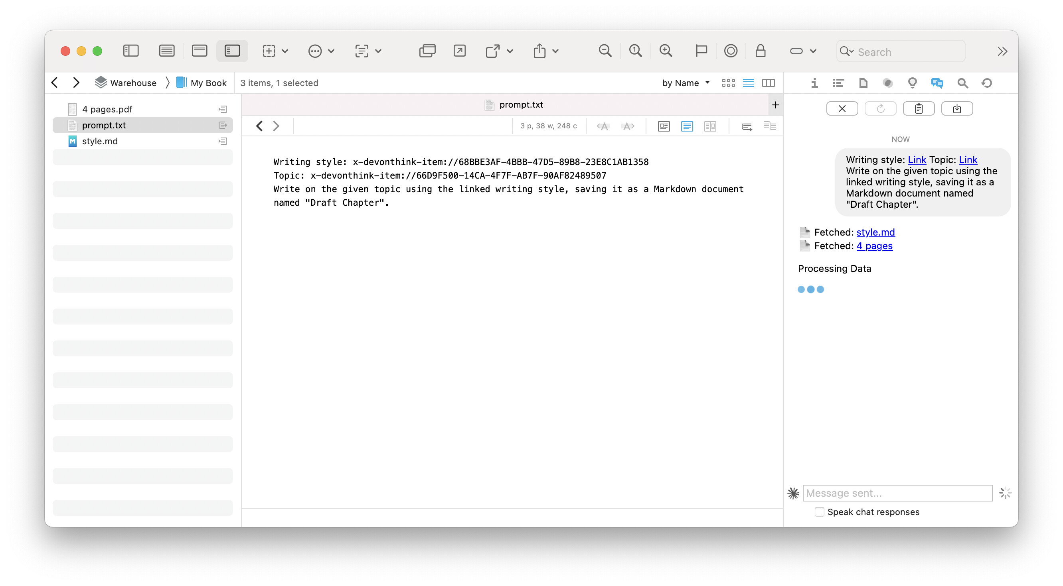Click the info inspector icon
Screen dimensions: 1063x586
pyautogui.click(x=814, y=83)
